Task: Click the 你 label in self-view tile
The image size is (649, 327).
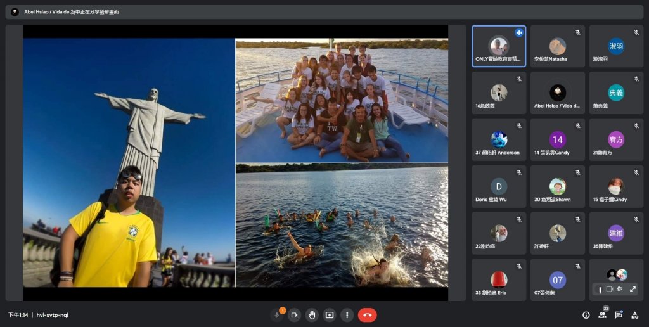Action: [620, 290]
